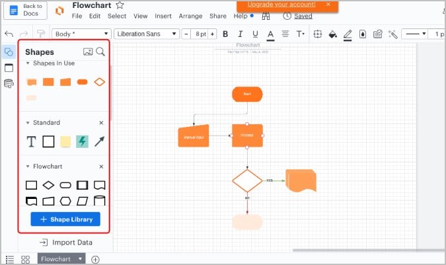This screenshot has width=446, height=265.
Task: Open the Select menu
Action: [x=117, y=17]
